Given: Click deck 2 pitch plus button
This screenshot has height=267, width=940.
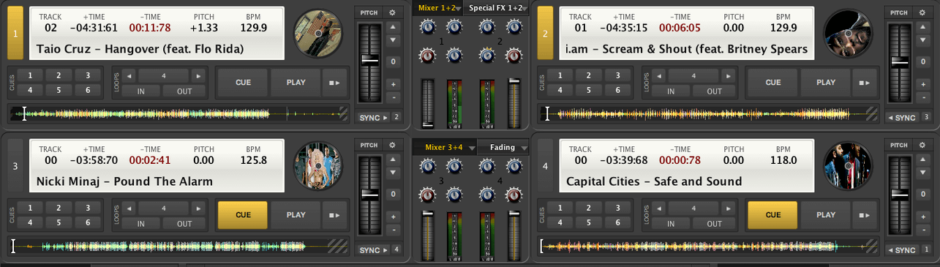Looking at the screenshot, I should tap(922, 84).
